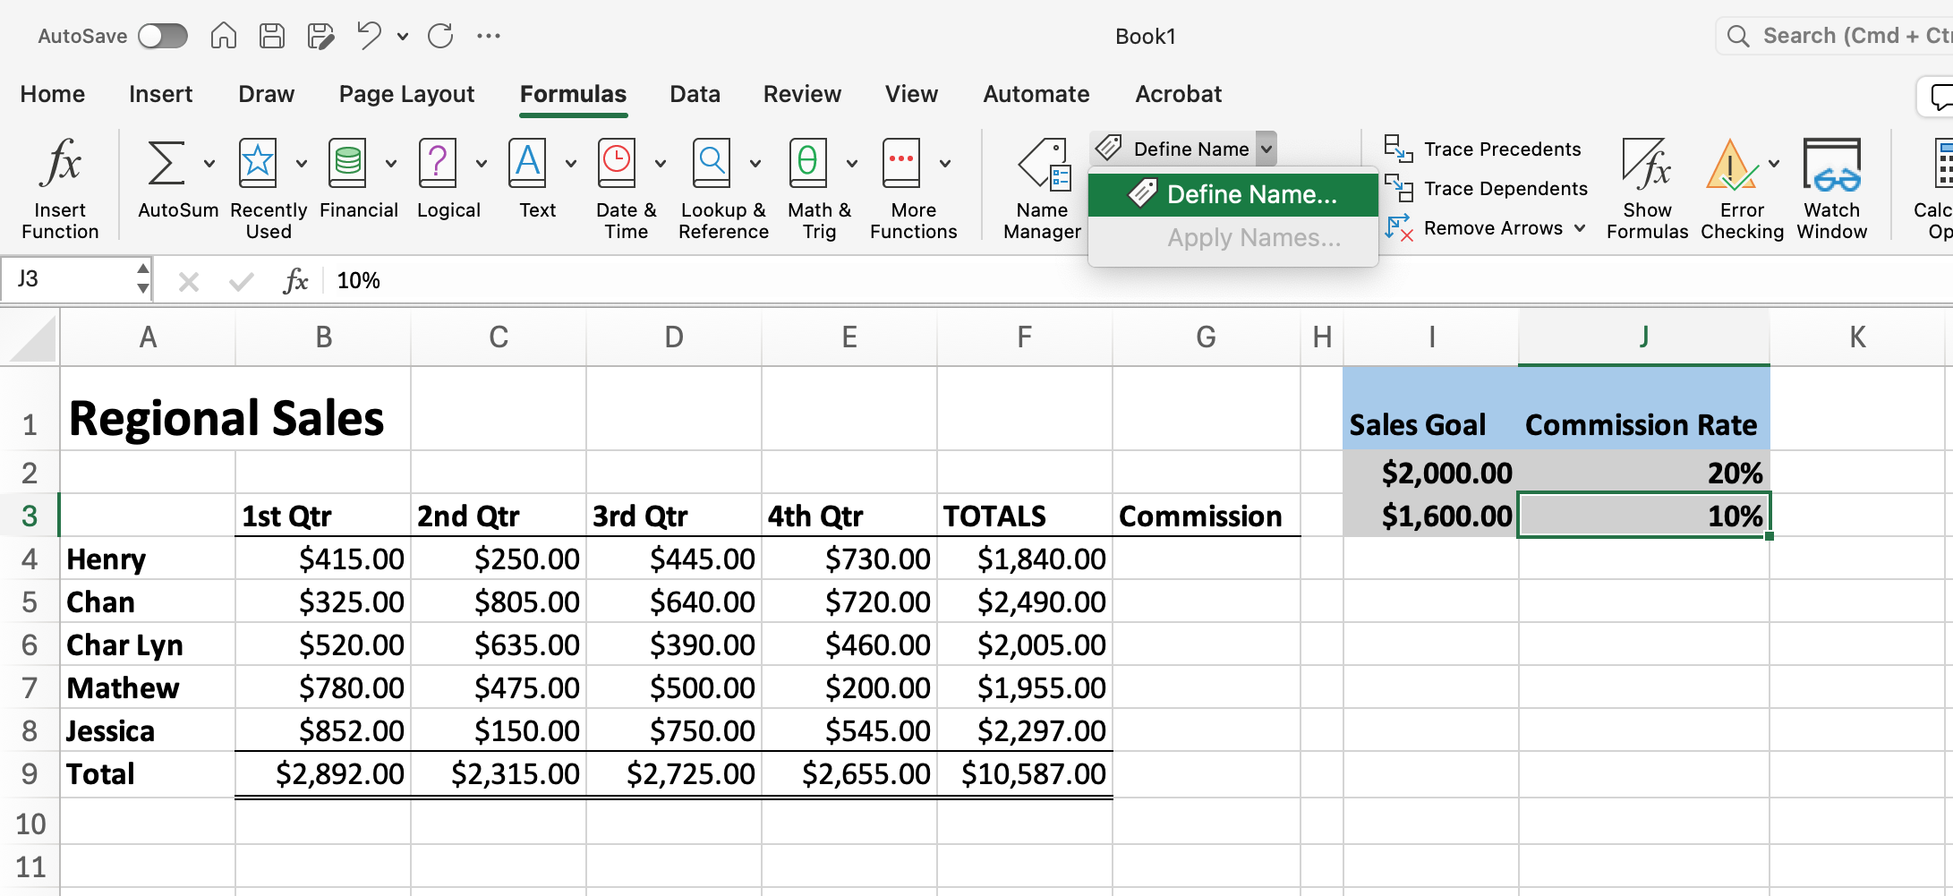Select column G header
This screenshot has height=896, width=1953.
(1206, 337)
